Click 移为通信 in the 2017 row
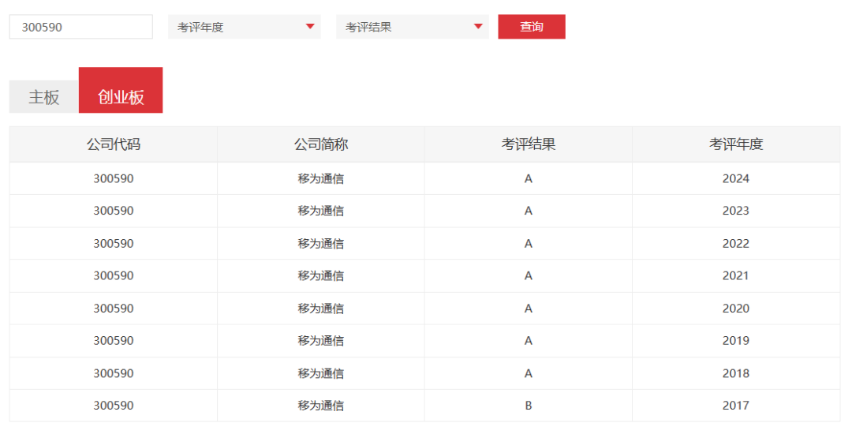 (x=320, y=406)
